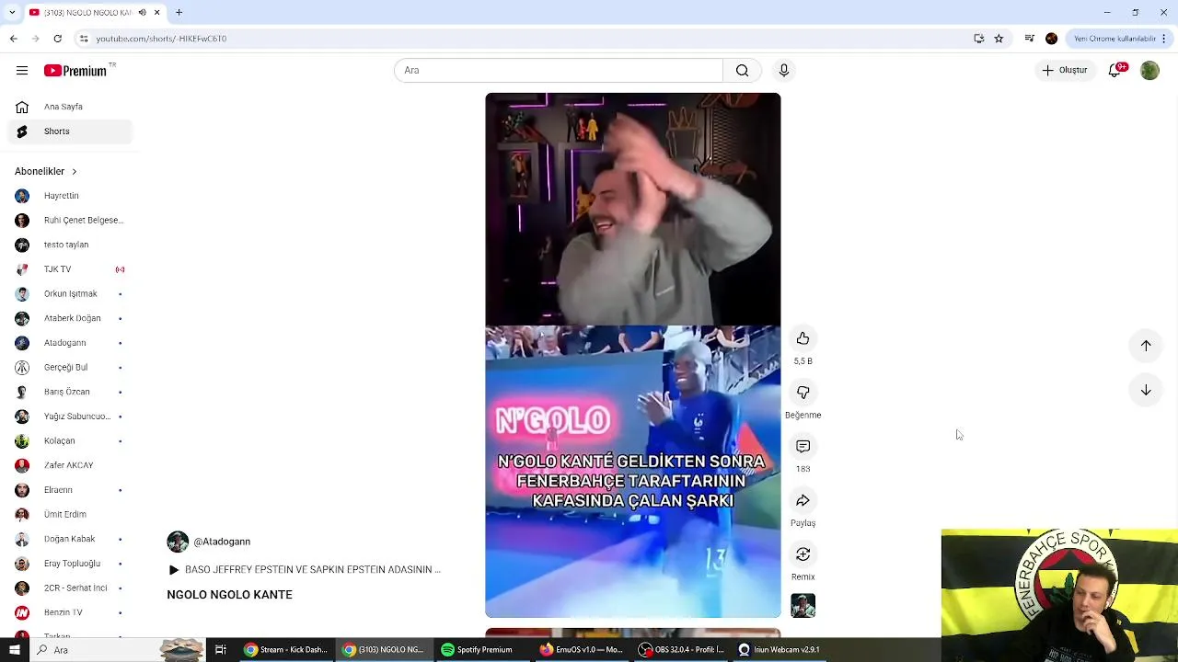View site information icon in address bar

(x=84, y=39)
